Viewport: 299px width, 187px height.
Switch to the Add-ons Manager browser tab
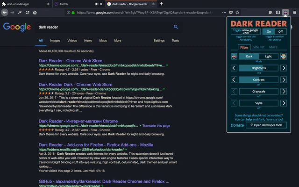click(26, 4)
